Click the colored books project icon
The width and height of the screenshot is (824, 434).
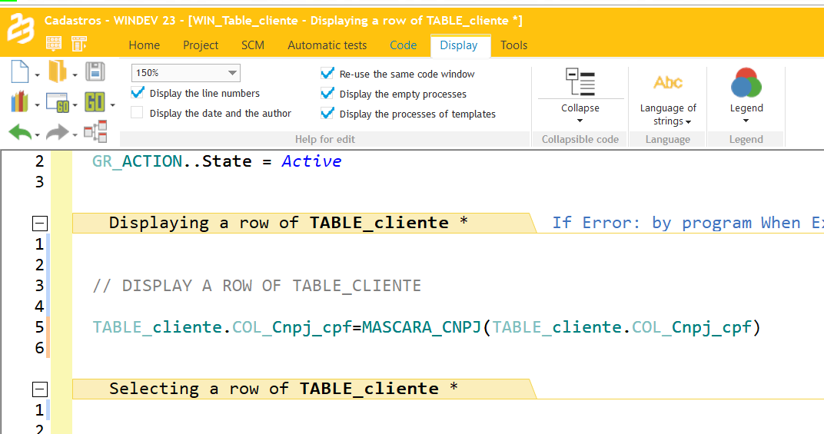pyautogui.click(x=19, y=102)
